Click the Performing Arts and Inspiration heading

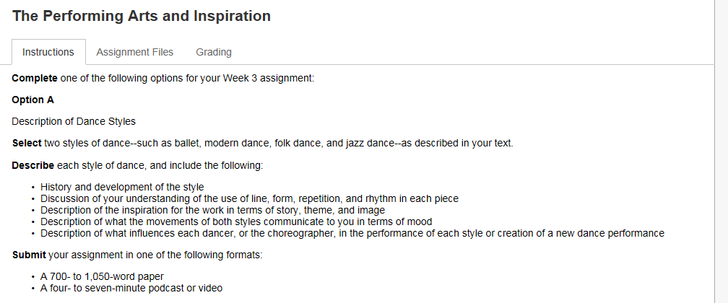142,16
